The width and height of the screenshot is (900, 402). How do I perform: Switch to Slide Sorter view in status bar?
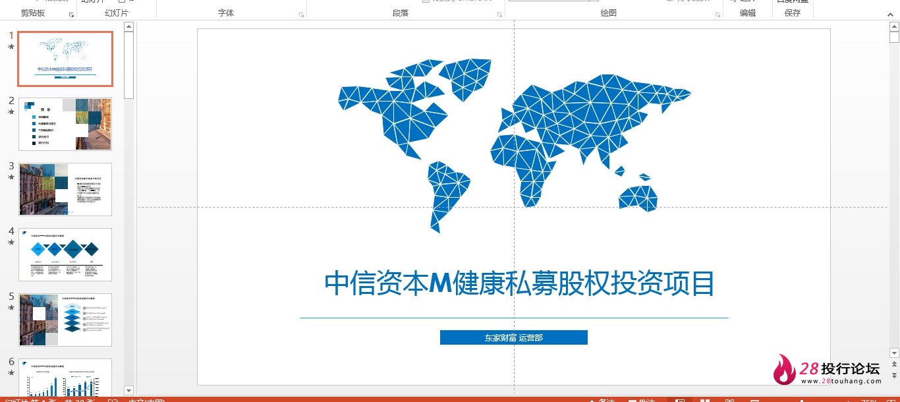(x=705, y=399)
